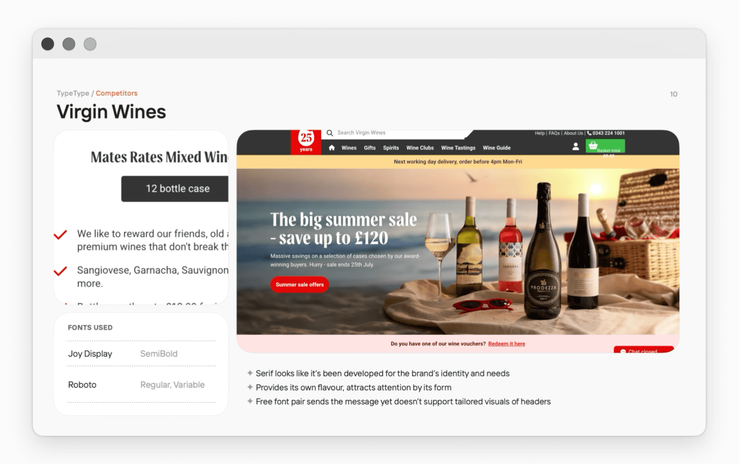Go to the home icon in navbar
Screen dimensions: 739x464
(332, 148)
